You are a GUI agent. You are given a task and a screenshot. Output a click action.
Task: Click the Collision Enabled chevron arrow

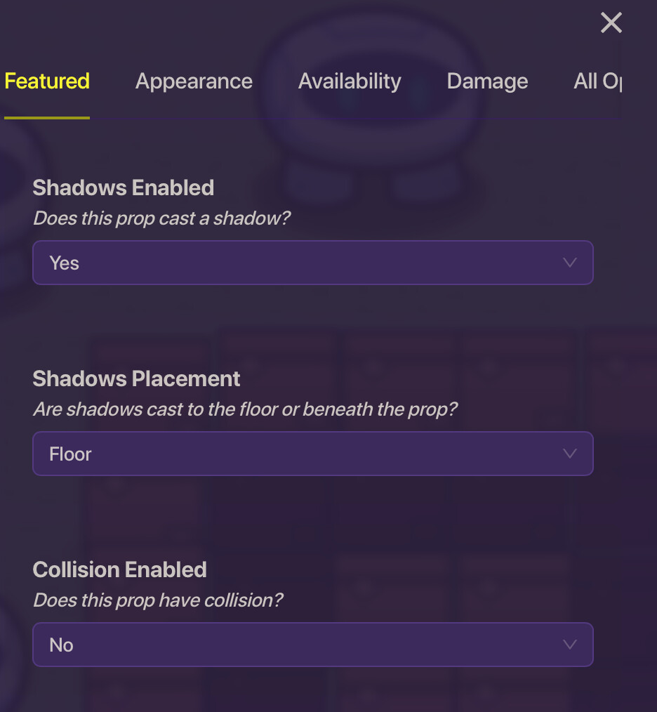pyautogui.click(x=570, y=645)
